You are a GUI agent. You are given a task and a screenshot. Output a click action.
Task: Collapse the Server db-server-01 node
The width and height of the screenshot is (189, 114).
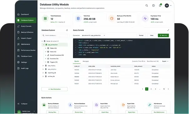(x=42, y=41)
